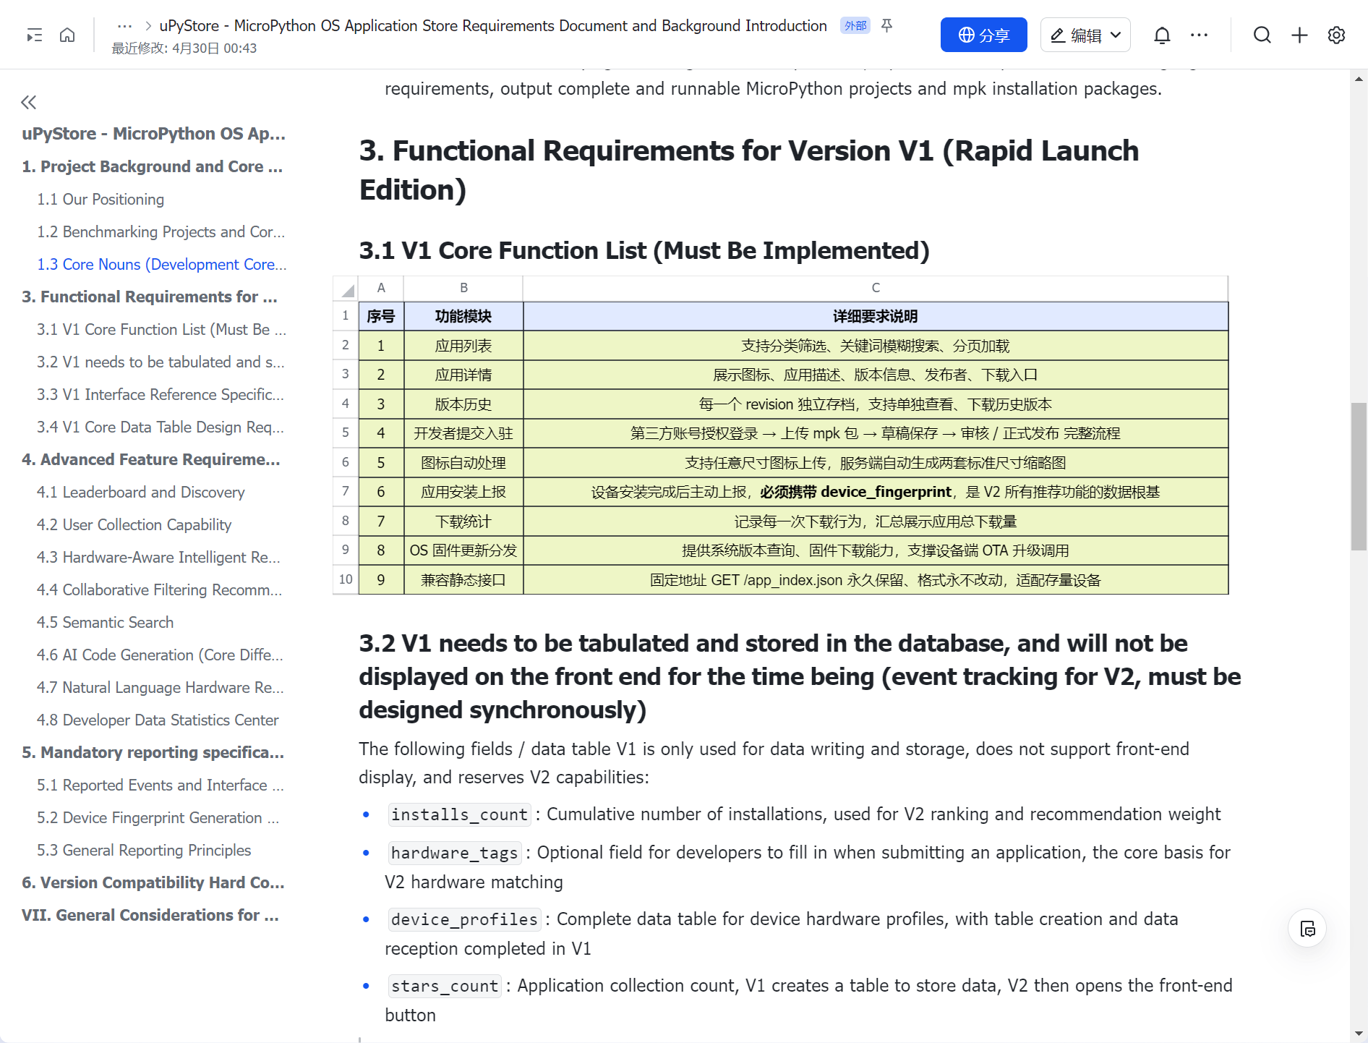
Task: Click the 版本历史 cell
Action: click(463, 404)
